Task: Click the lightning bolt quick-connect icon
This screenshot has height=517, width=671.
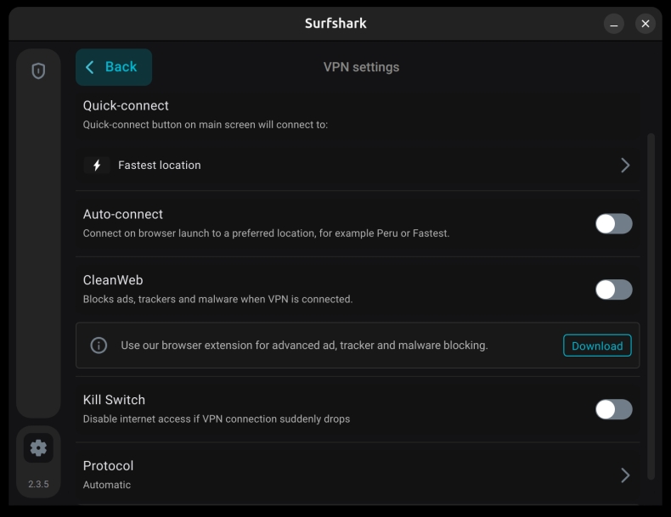Action: [97, 166]
